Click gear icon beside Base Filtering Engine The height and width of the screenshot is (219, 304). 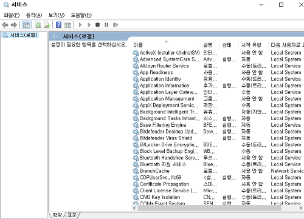[136, 125]
